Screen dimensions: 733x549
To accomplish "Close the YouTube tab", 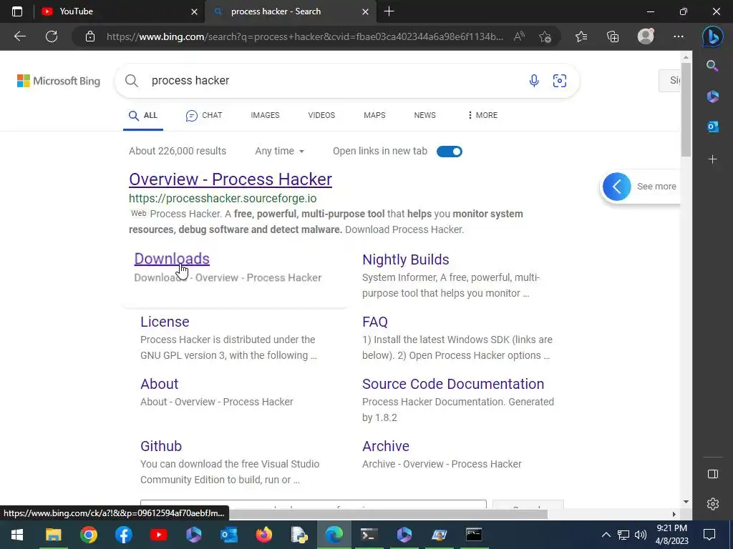I will point(194,11).
